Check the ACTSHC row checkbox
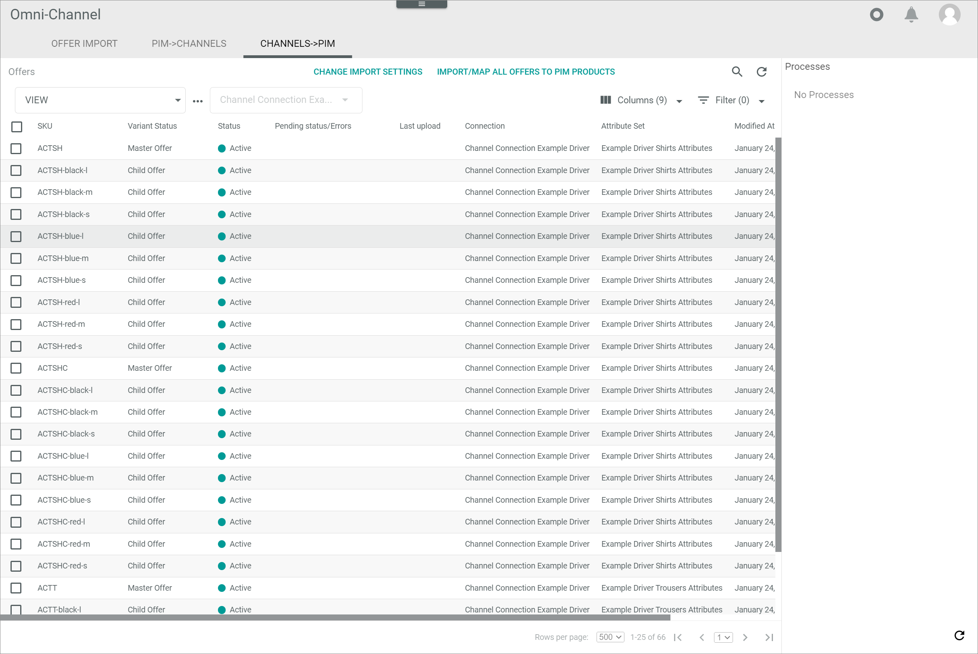 16,368
